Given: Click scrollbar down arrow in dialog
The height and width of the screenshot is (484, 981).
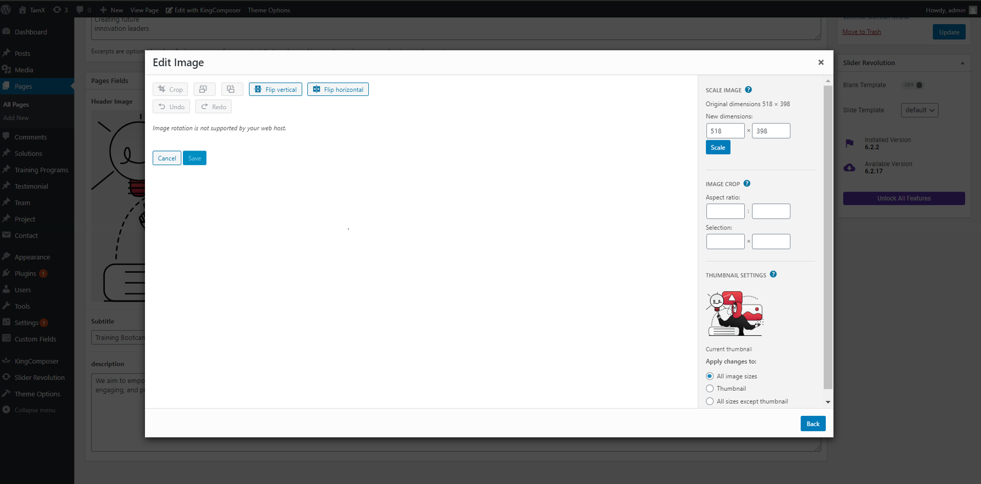Looking at the screenshot, I should click(828, 402).
